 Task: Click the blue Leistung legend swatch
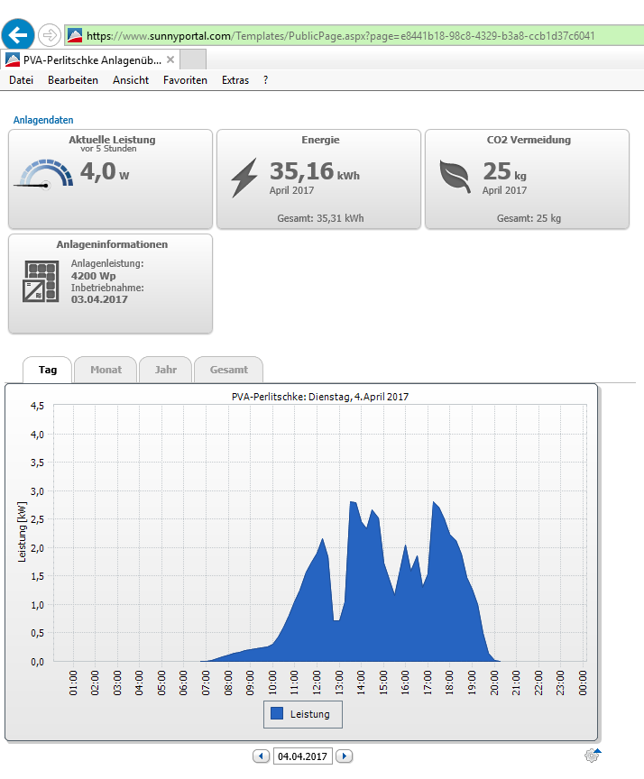[x=277, y=714]
